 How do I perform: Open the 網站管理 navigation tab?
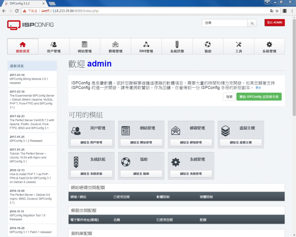85,47
